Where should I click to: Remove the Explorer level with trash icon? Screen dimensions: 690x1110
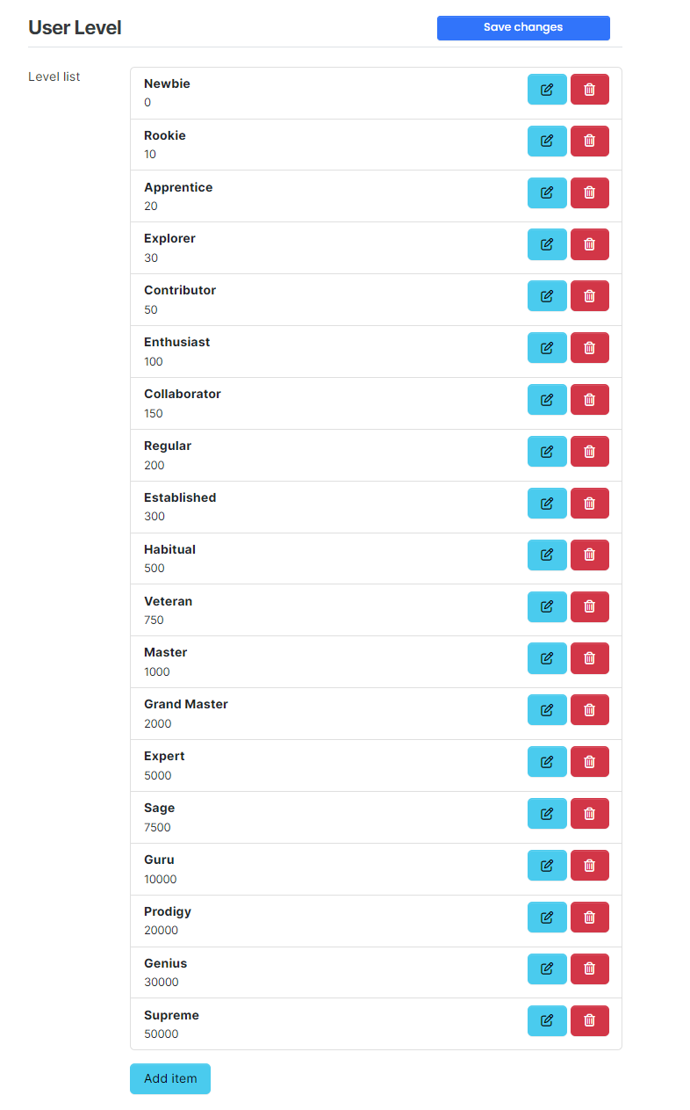click(589, 244)
